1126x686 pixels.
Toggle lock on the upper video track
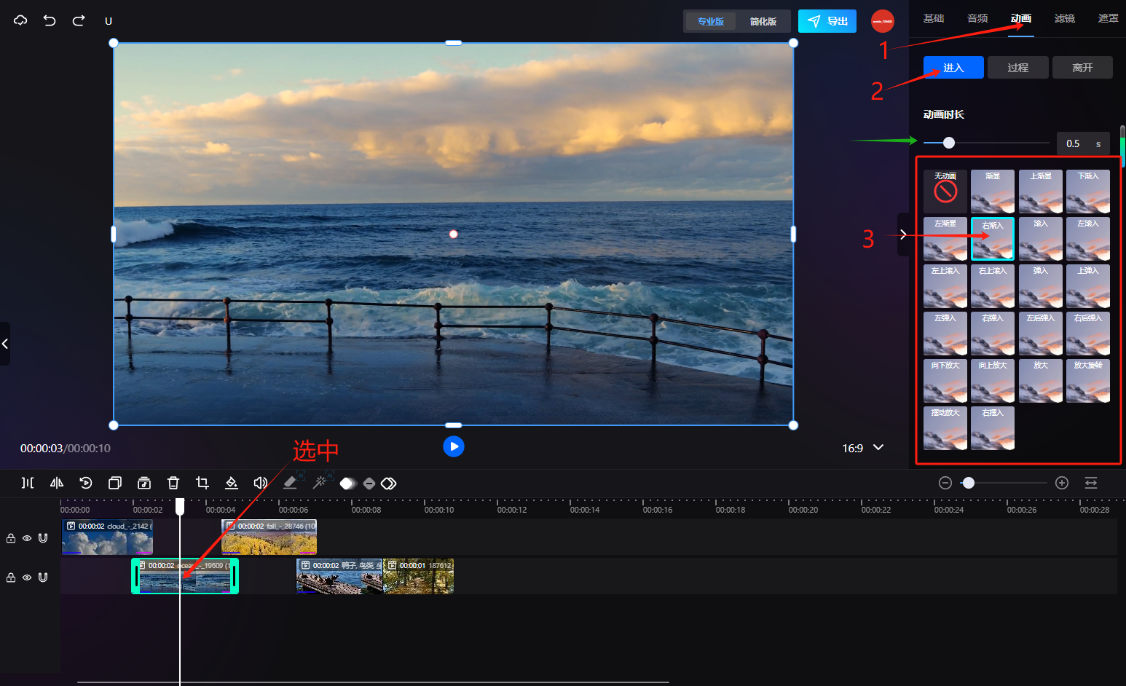11,538
